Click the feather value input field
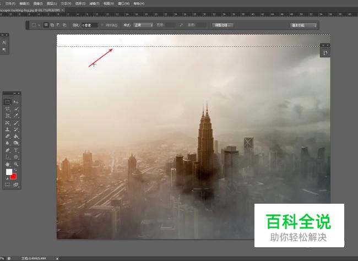Image resolution: width=358 pixels, height=261 pixels. click(x=90, y=25)
